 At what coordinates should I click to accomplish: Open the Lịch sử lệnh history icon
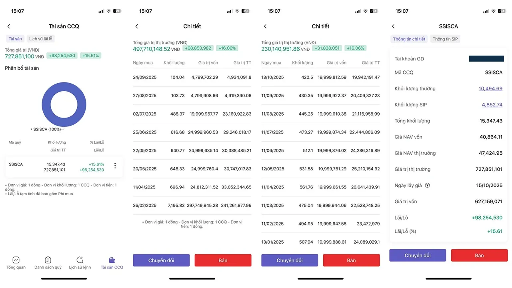coord(80,260)
